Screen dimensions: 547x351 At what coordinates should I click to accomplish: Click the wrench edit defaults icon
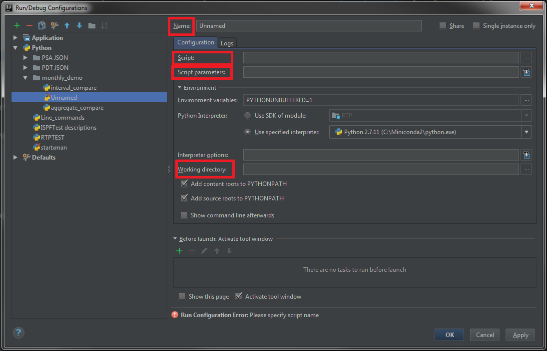[54, 26]
